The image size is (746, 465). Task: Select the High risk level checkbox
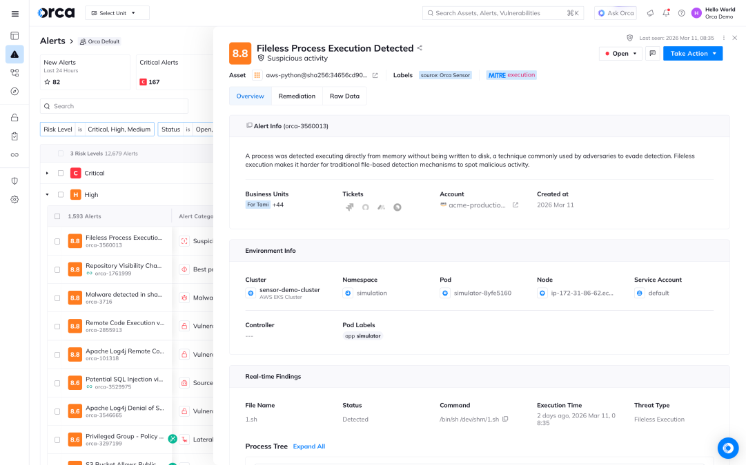61,195
